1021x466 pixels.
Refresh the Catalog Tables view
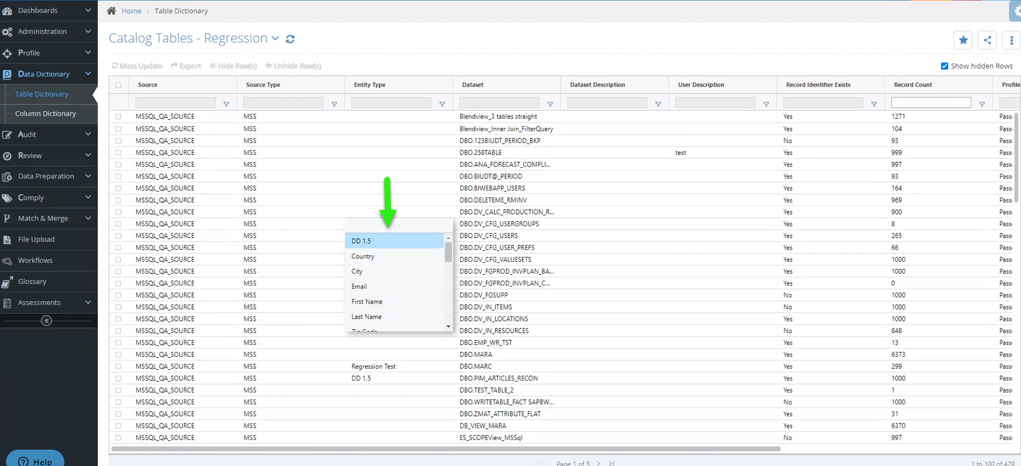point(290,39)
